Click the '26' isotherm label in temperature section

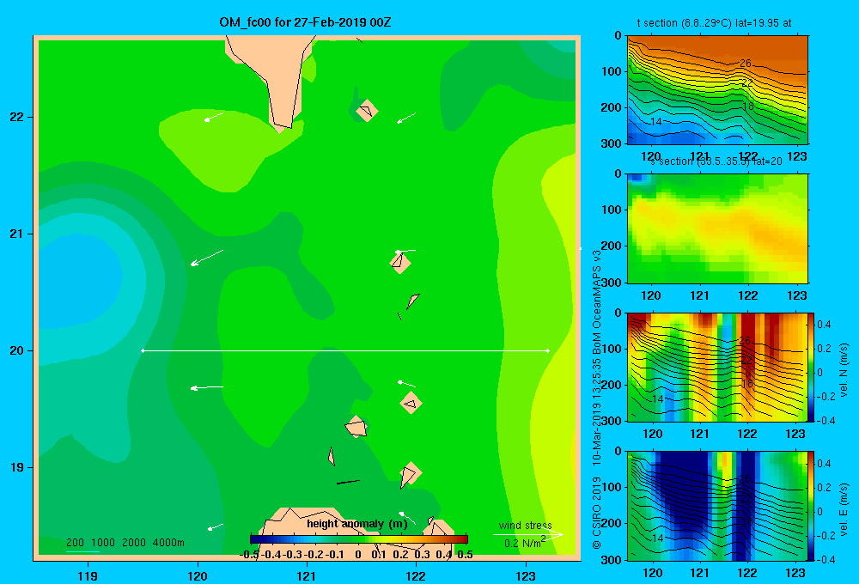745,64
